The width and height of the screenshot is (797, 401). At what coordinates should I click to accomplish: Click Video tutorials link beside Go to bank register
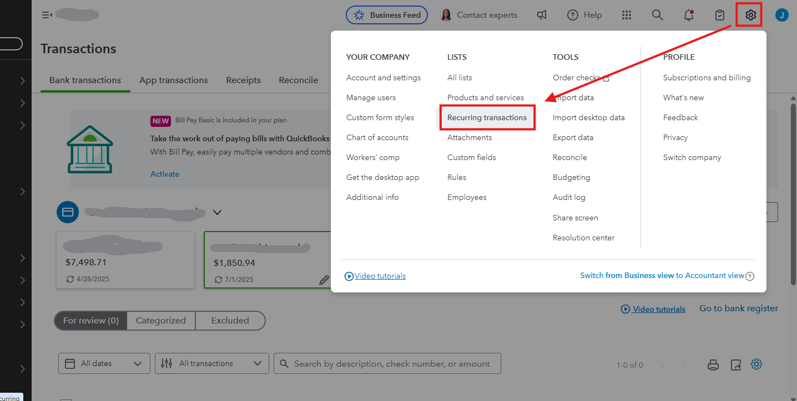pos(659,309)
